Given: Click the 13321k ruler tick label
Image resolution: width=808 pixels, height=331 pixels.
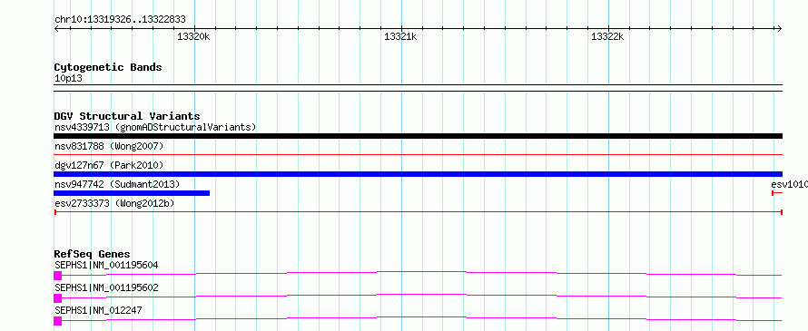Looking at the screenshot, I should tap(400, 36).
